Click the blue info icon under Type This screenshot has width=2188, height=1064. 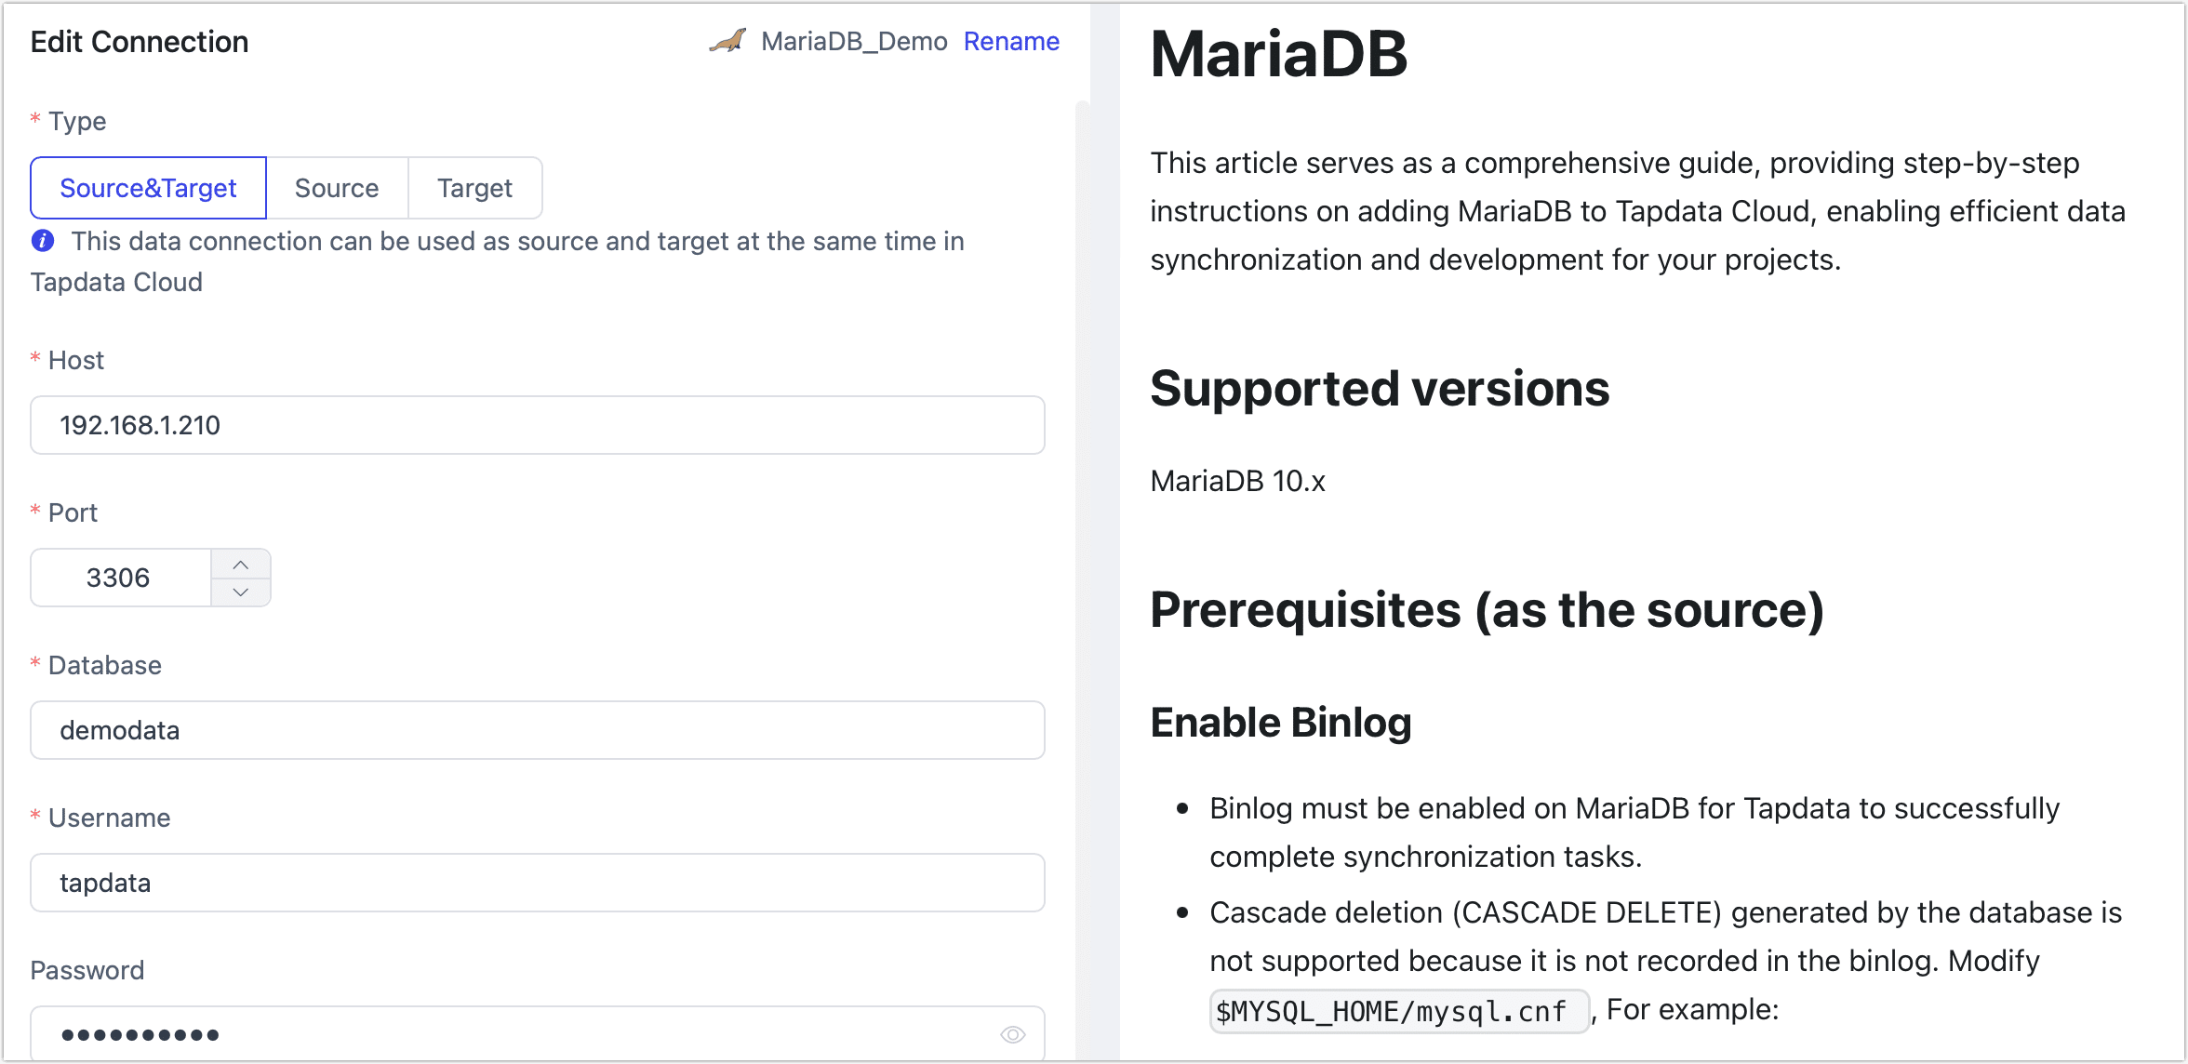click(43, 241)
